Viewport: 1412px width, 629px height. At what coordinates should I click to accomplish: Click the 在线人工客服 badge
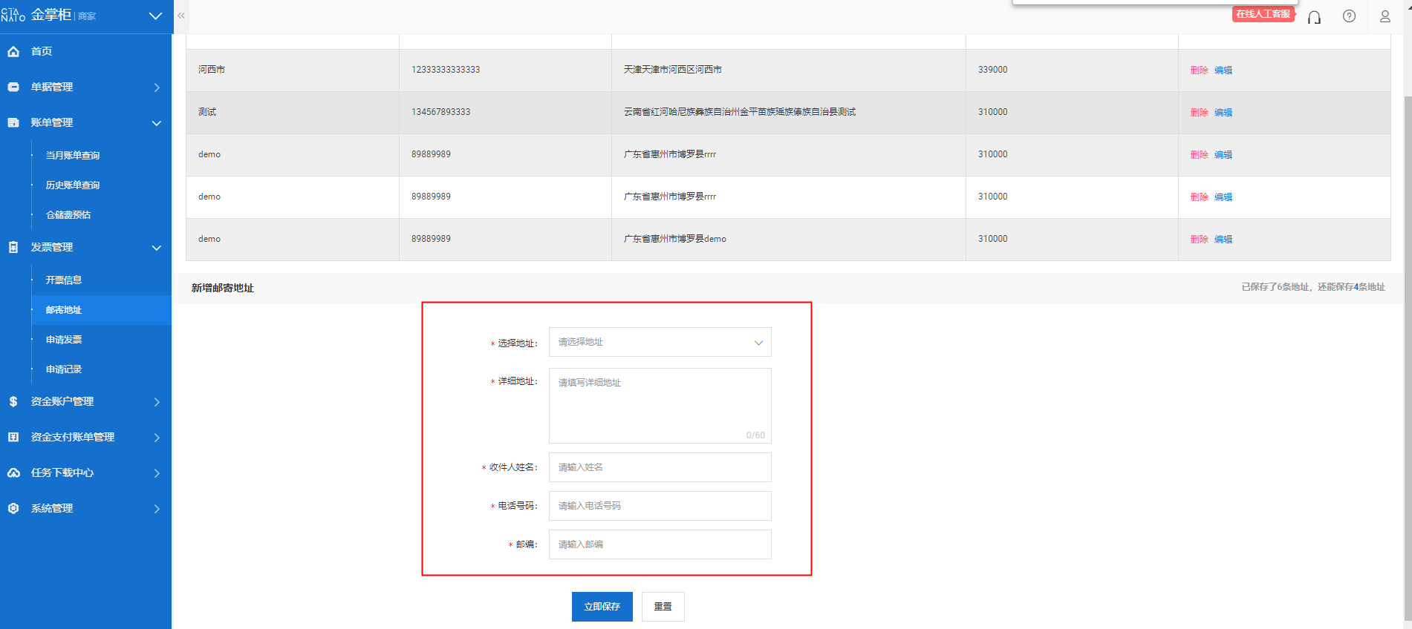1263,14
